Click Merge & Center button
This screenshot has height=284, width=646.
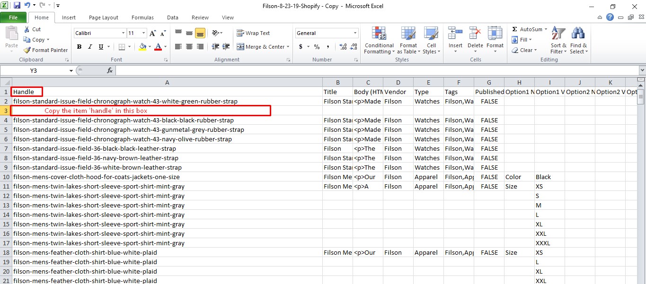click(260, 47)
